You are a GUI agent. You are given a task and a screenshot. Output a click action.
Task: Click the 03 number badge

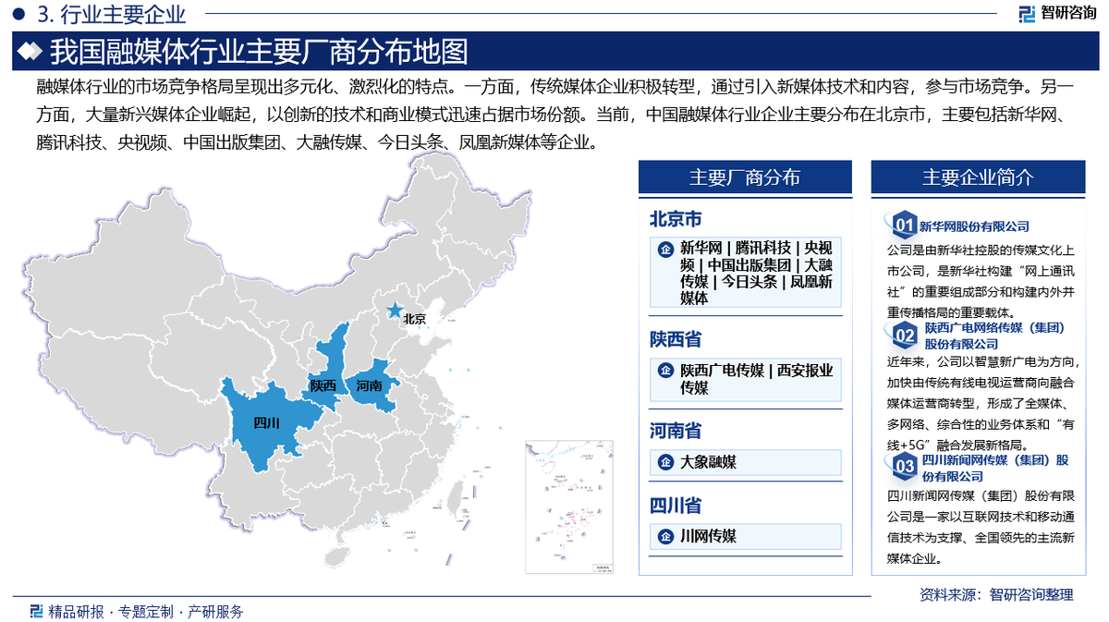(x=903, y=468)
